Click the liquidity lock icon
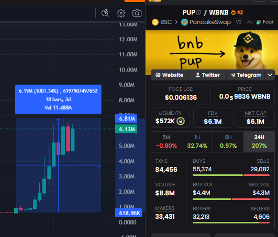 pyautogui.click(x=181, y=121)
